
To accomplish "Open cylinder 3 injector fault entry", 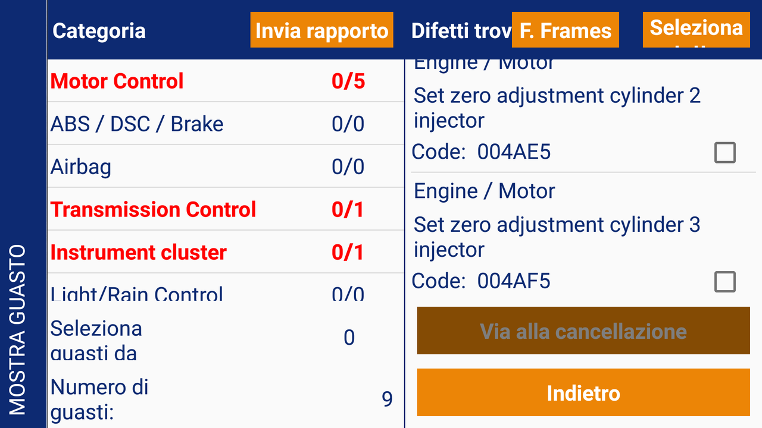I will (557, 237).
